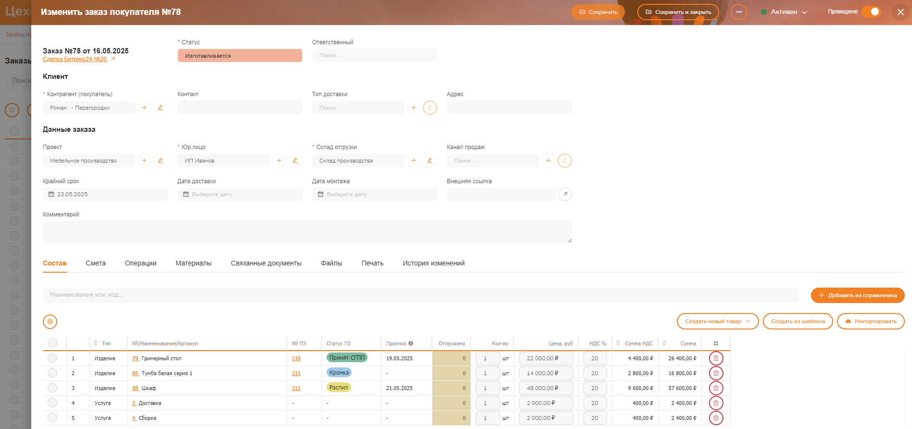The image size is (912, 429).
Task: Switch to the Смета tab
Action: [x=96, y=263]
